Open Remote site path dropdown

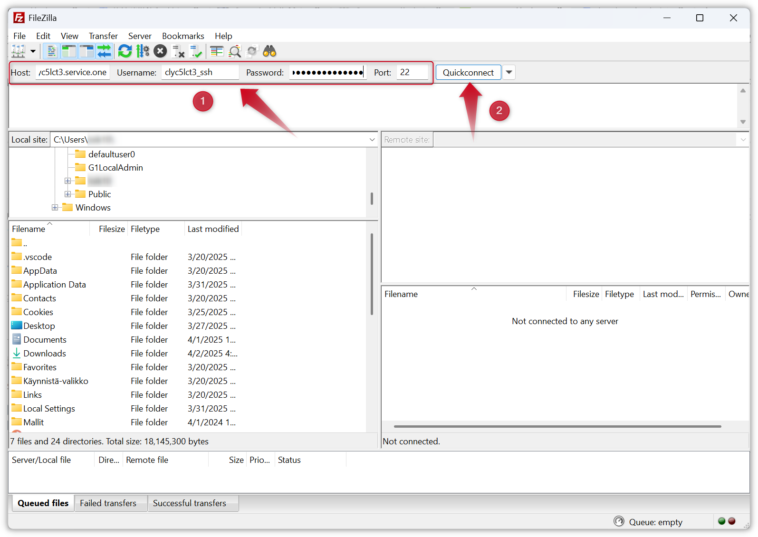(743, 140)
